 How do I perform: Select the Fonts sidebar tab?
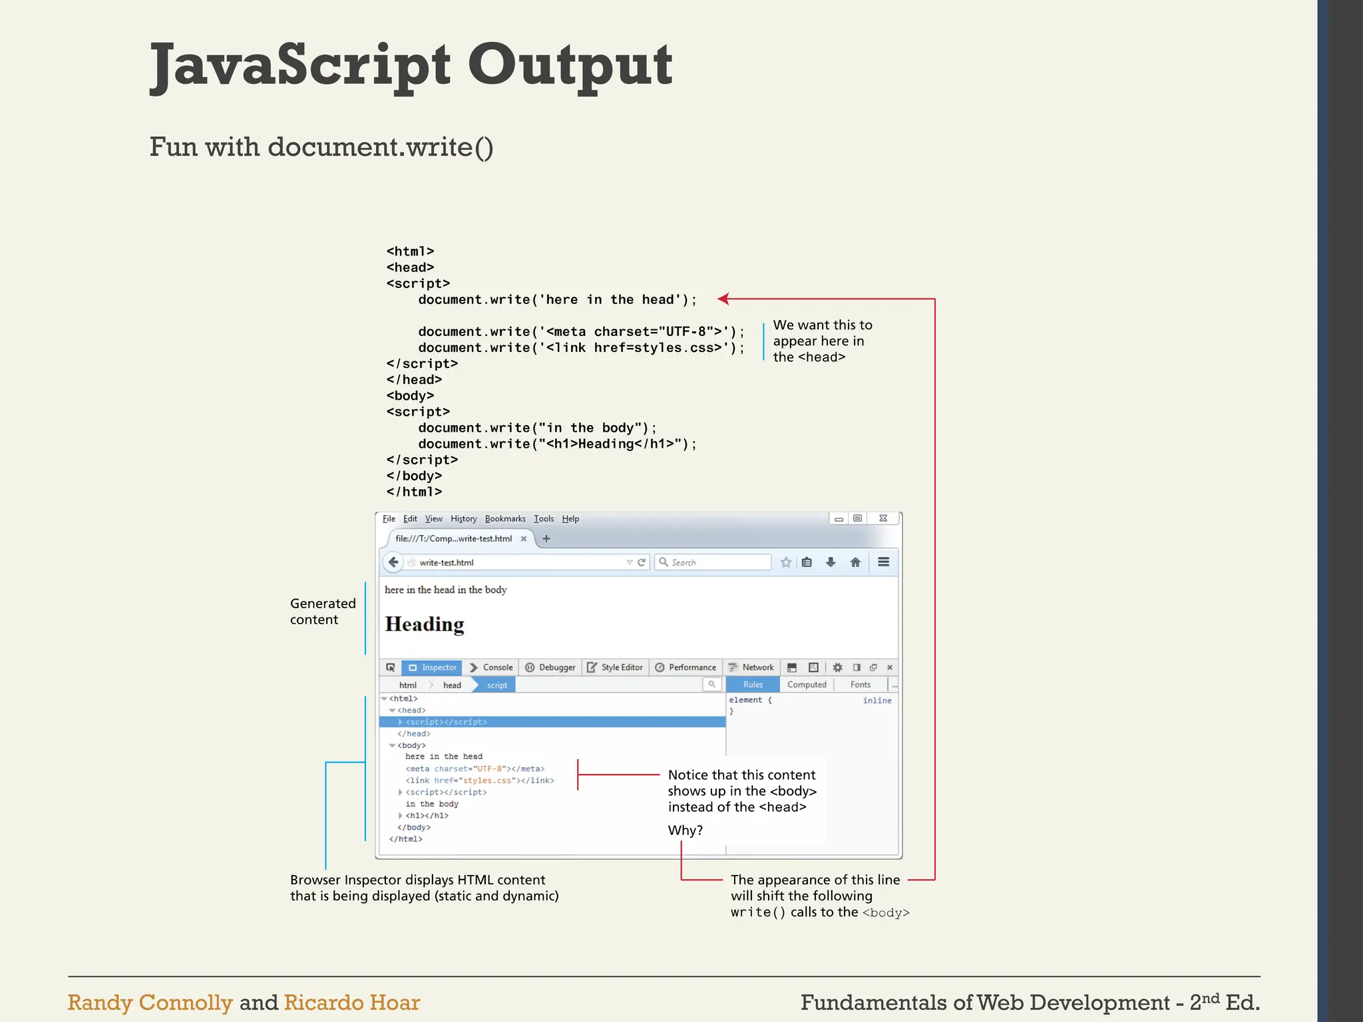coord(861,685)
